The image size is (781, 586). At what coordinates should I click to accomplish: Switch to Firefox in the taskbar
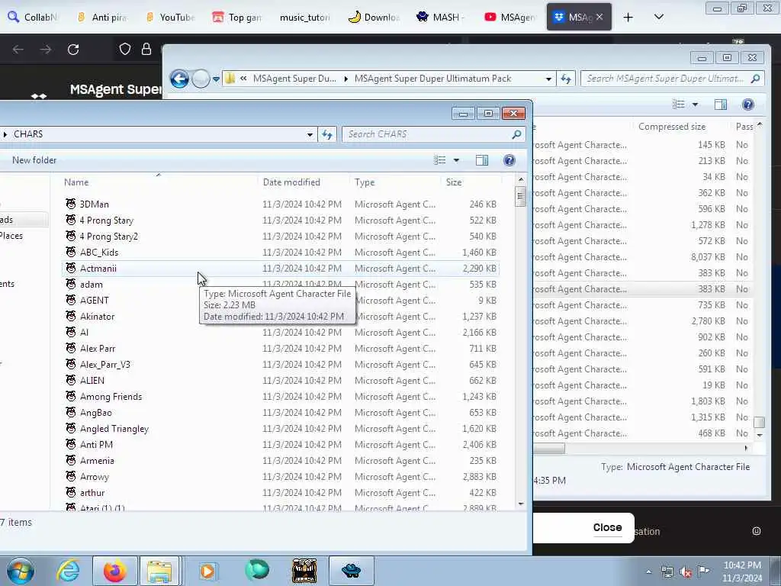[115, 571]
